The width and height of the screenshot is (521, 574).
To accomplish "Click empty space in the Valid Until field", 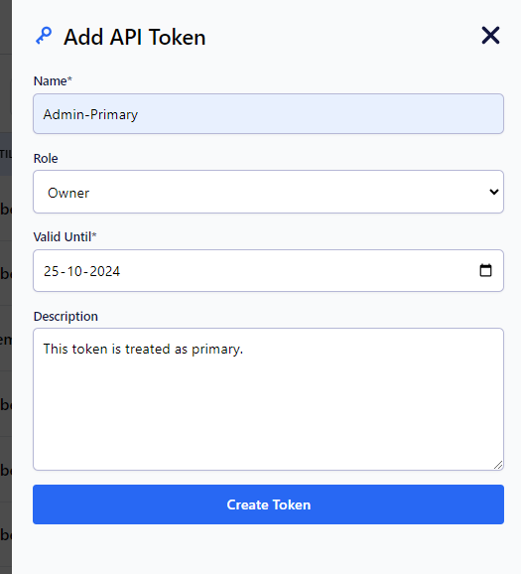I will [293, 271].
